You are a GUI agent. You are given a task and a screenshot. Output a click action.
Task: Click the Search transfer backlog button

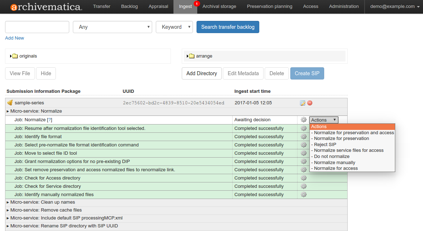[x=228, y=27]
